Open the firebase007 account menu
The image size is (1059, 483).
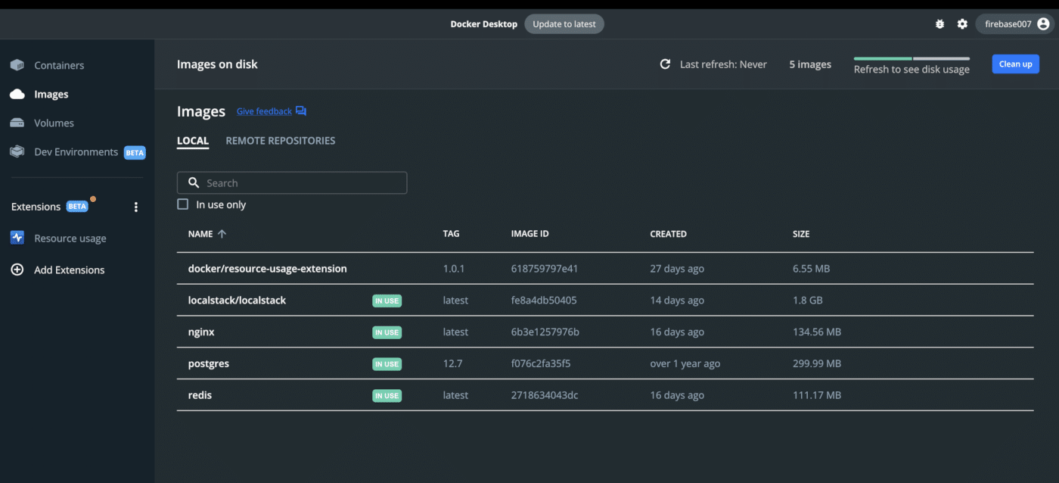pyautogui.click(x=1014, y=23)
